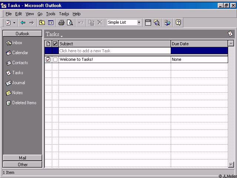
Task: Sort by the Subject column header
Action: [115, 44]
